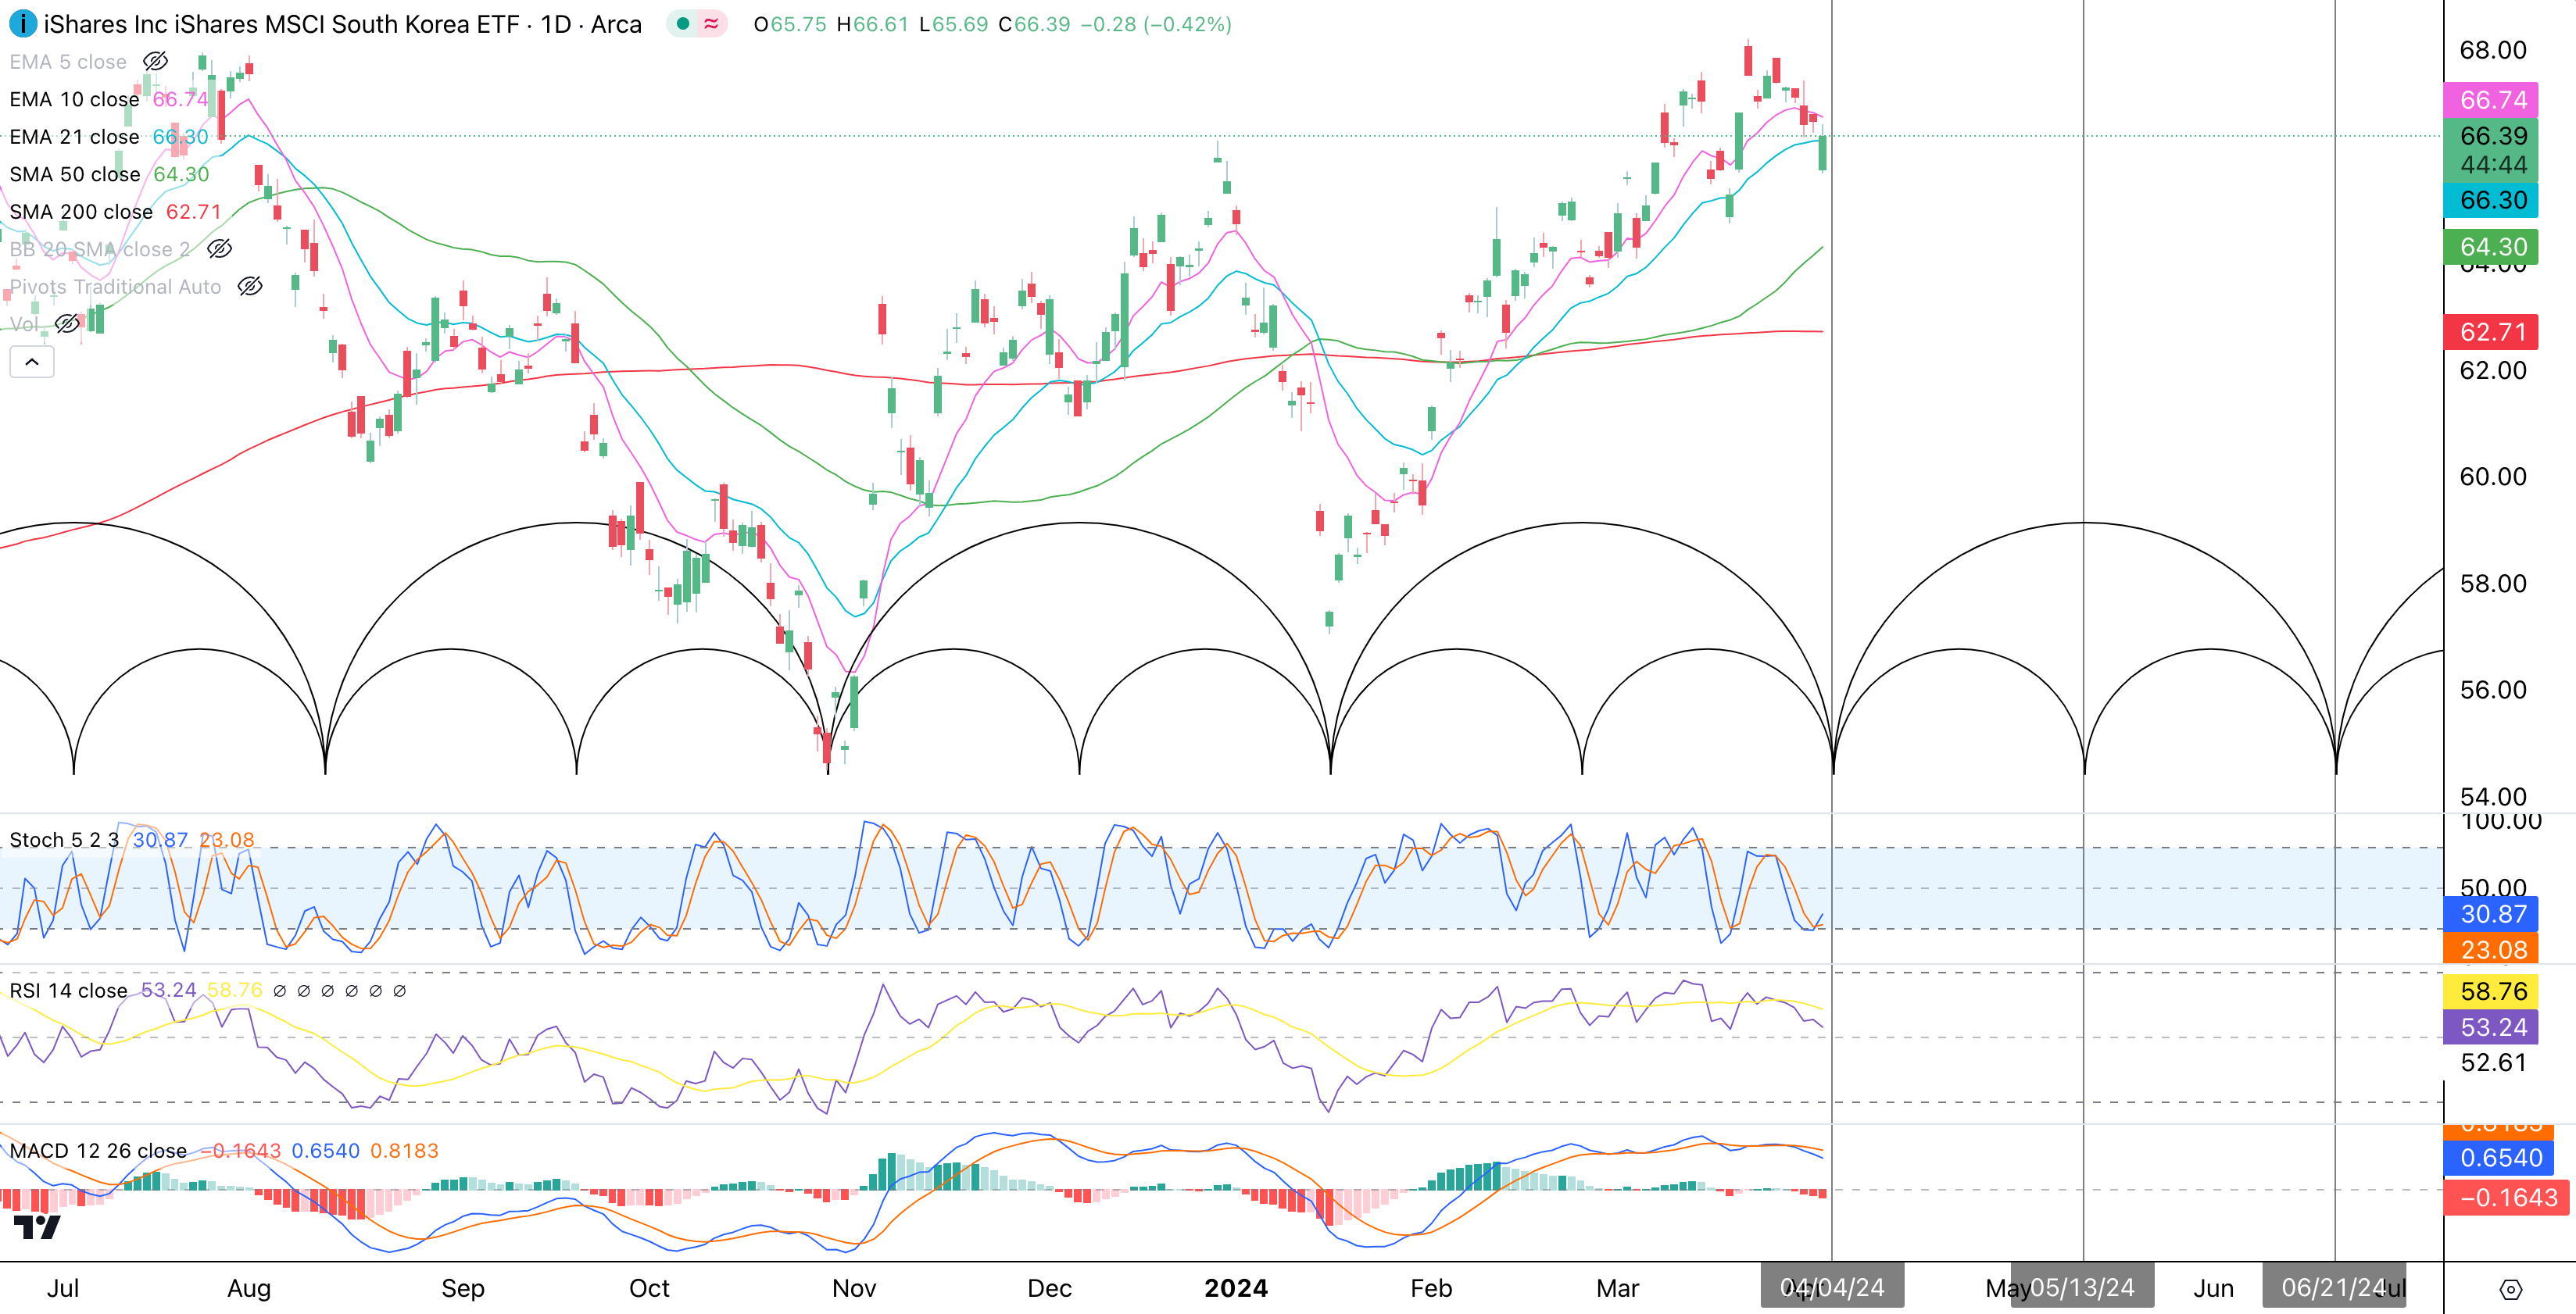Viewport: 2576px width, 1314px height.
Task: Select the RSI 14 close legend
Action: [68, 991]
